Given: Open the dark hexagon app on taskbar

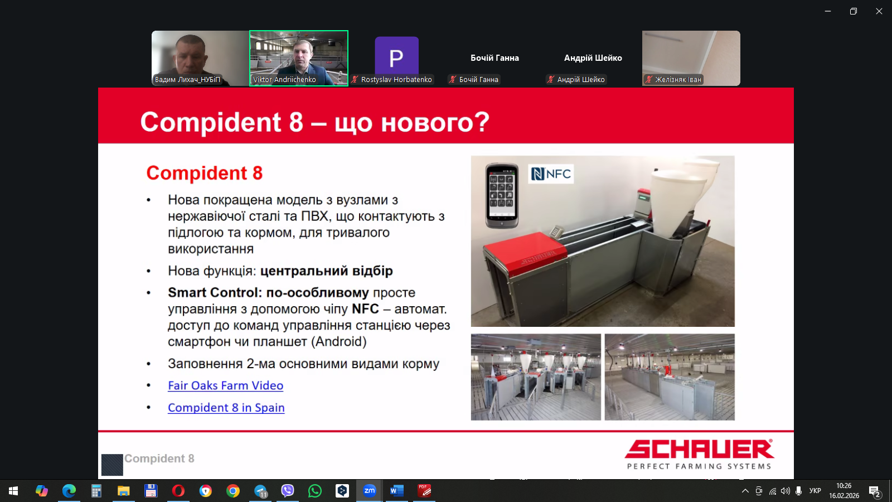Looking at the screenshot, I should [x=342, y=491].
